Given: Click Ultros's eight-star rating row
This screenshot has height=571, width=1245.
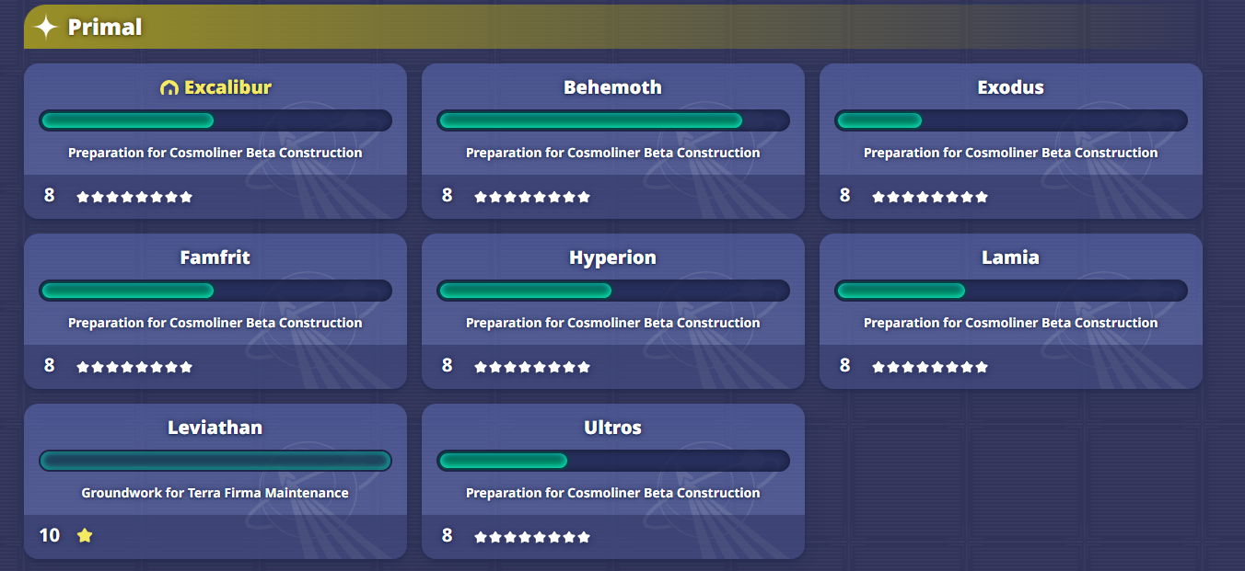Looking at the screenshot, I should pyautogui.click(x=532, y=537).
